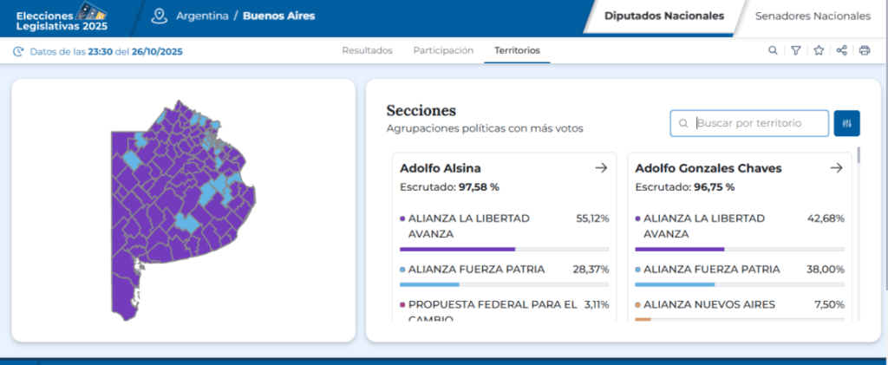The image size is (888, 365).
Task: Switch to Senadores Nacionales tab
Action: pyautogui.click(x=812, y=16)
